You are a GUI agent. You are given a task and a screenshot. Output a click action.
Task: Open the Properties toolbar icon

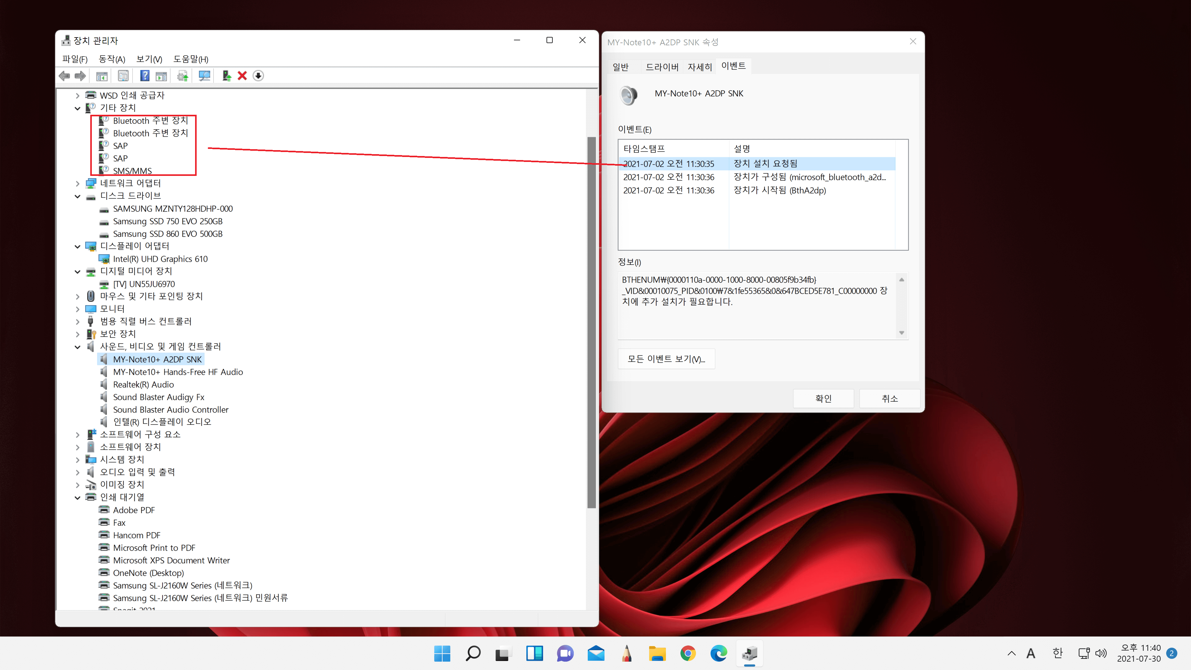click(123, 76)
